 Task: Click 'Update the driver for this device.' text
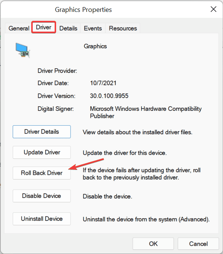pyautogui.click(x=125, y=153)
